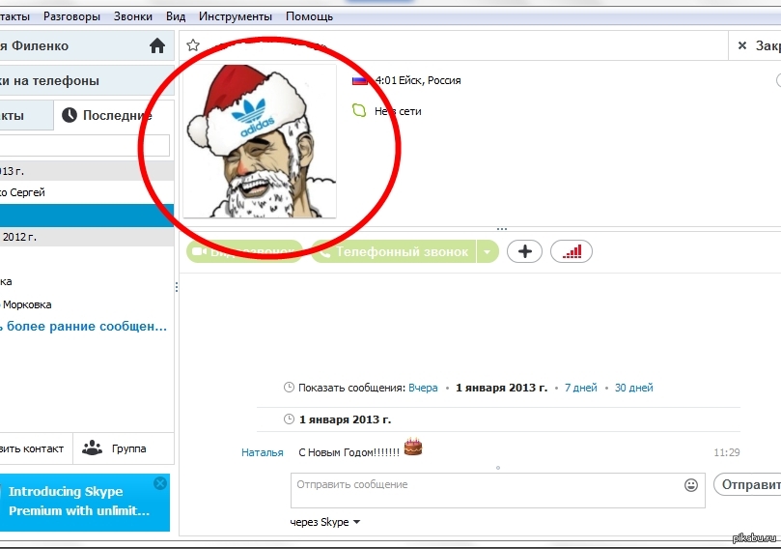
Task: Click the Santa adidas profile picture
Action: (x=260, y=141)
